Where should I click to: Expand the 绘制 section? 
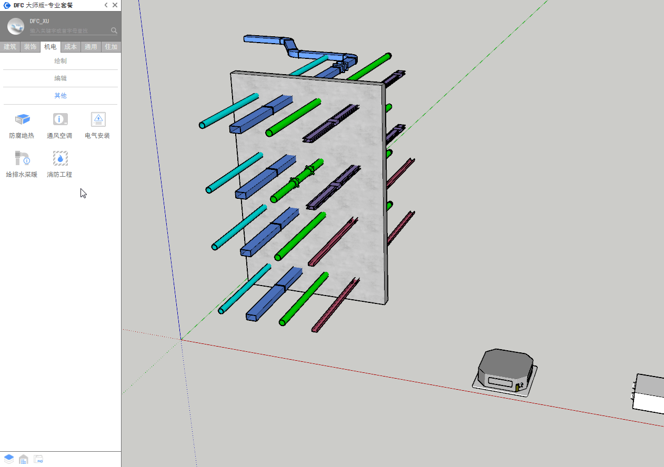61,61
